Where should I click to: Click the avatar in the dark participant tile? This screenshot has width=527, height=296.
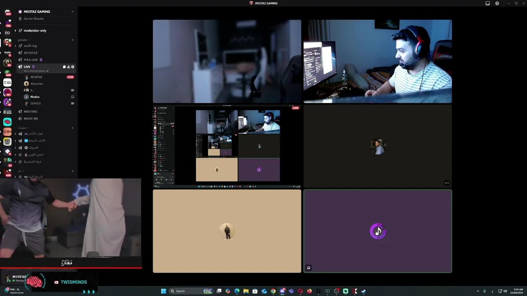pos(378,146)
